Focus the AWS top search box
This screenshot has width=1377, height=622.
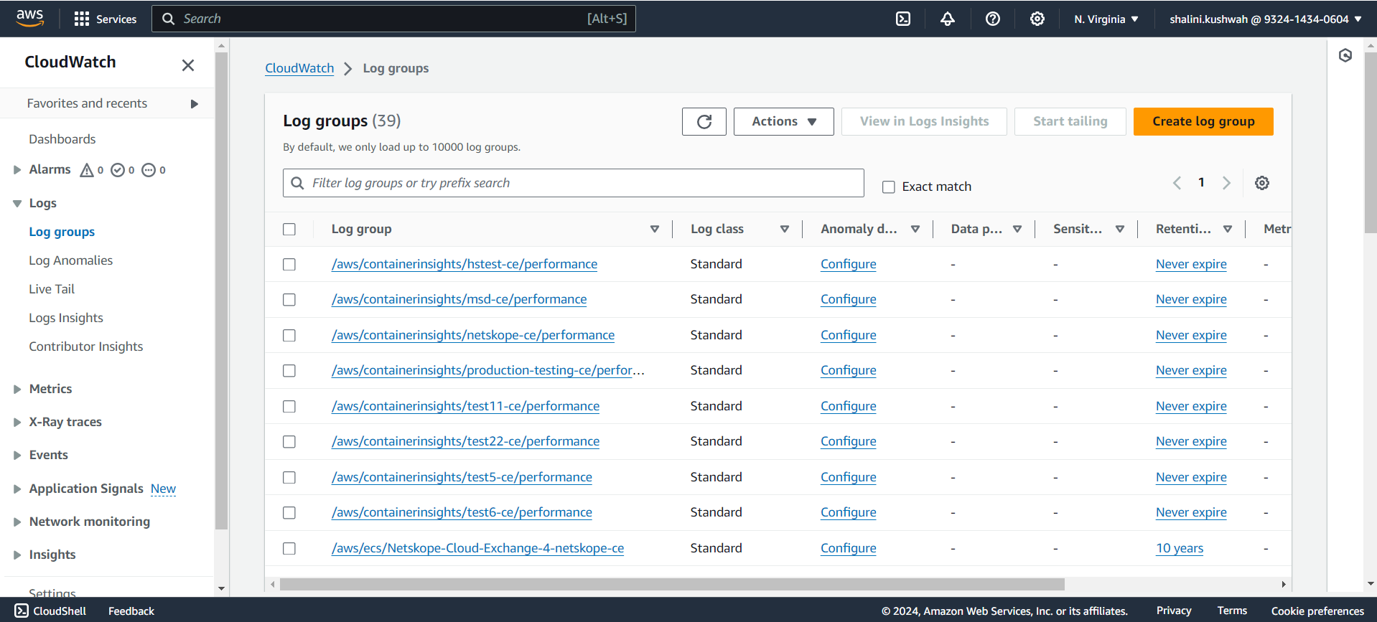[x=393, y=19]
